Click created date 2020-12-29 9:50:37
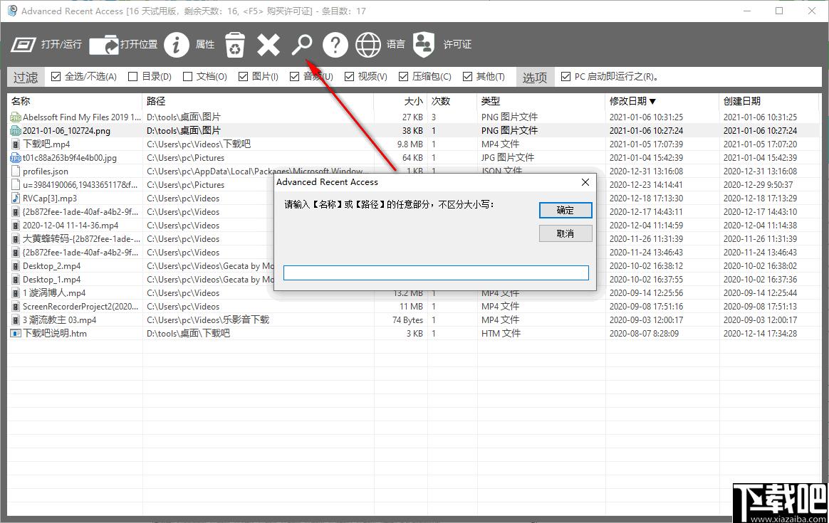 [x=758, y=185]
